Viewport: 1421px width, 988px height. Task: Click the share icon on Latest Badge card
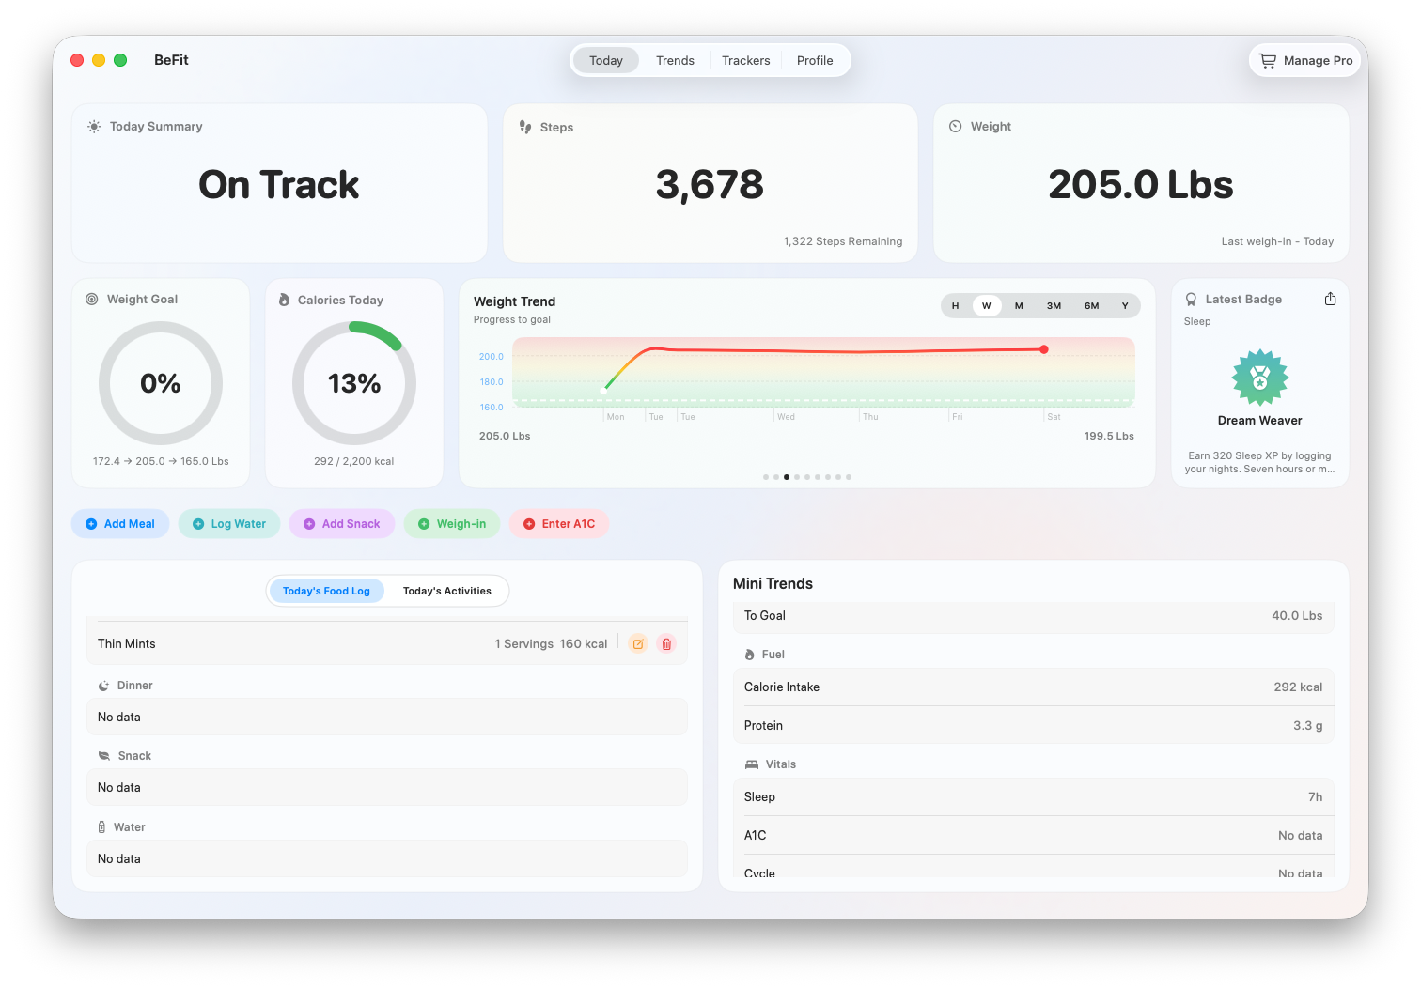[x=1330, y=299]
